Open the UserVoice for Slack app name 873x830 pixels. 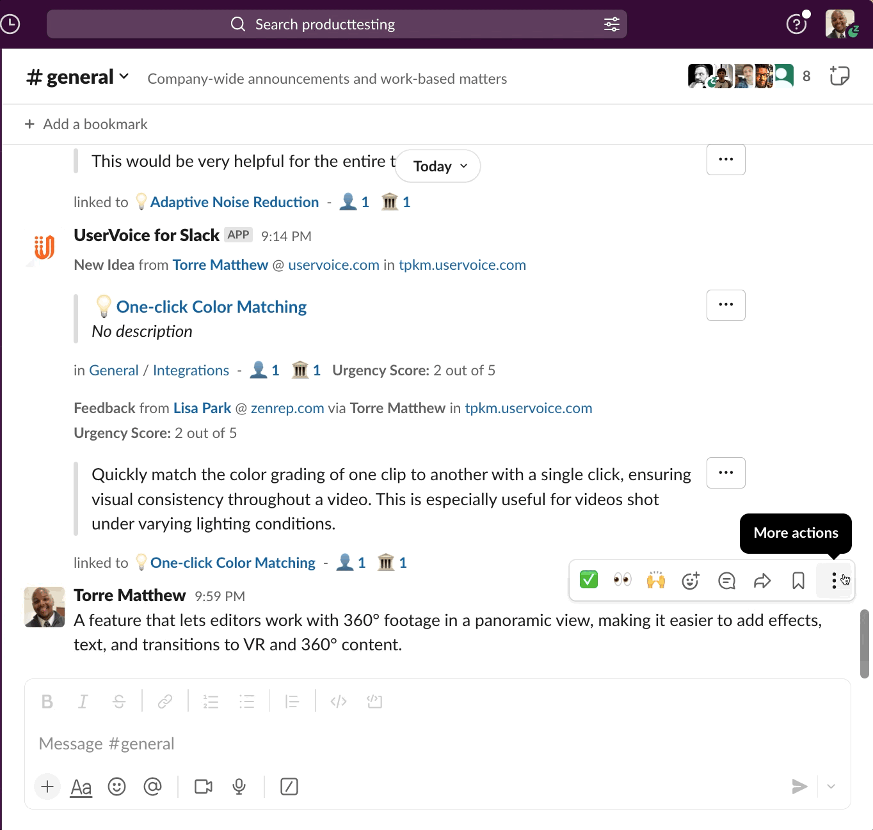147,235
